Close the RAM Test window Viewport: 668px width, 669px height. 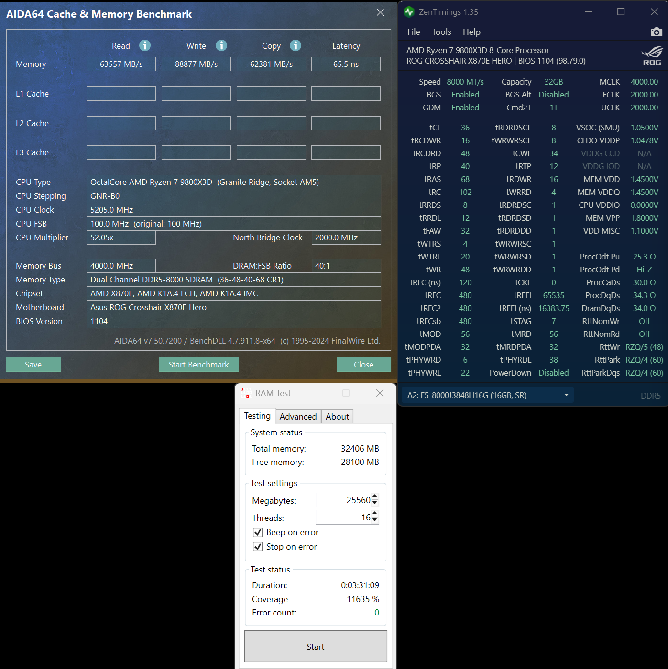(x=380, y=393)
